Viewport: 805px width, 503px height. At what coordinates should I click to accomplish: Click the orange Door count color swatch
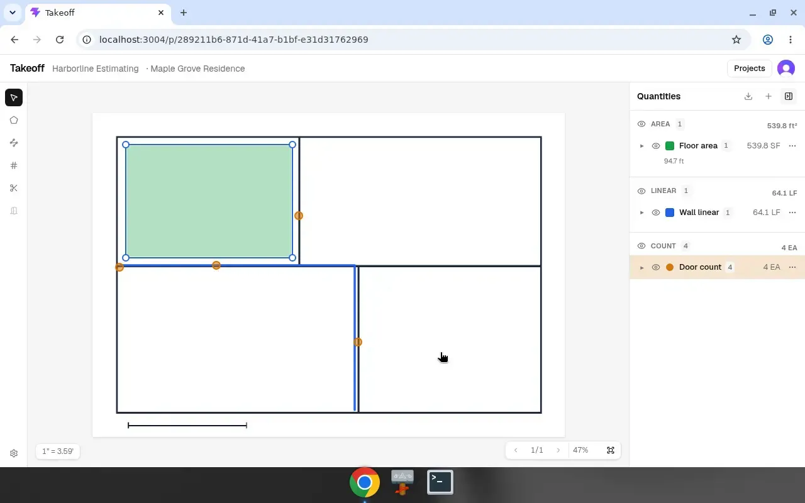coord(670,267)
